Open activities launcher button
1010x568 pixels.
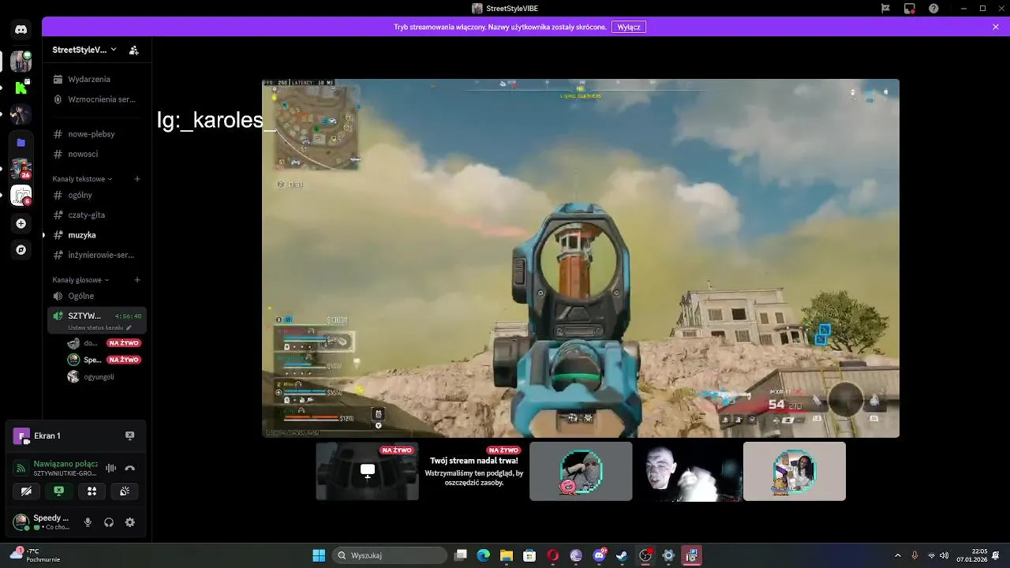(92, 491)
